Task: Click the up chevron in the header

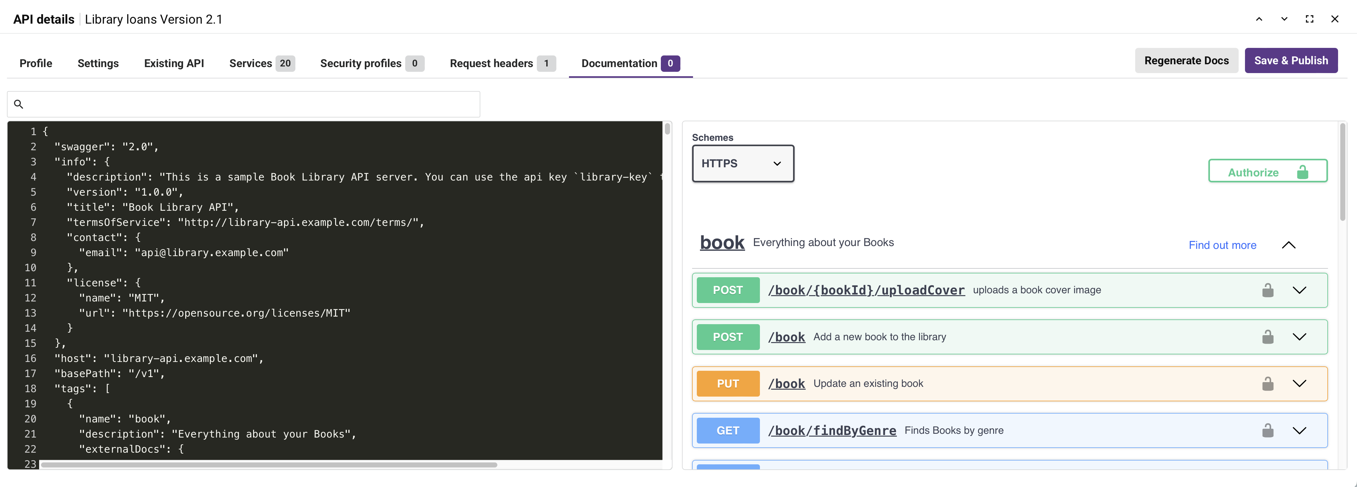Action: tap(1259, 19)
